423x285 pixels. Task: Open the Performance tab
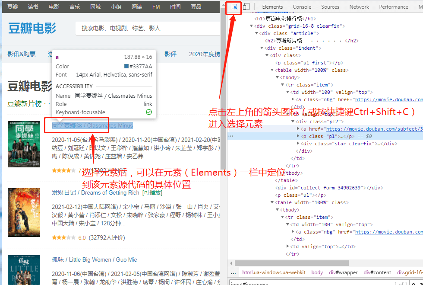393,7
